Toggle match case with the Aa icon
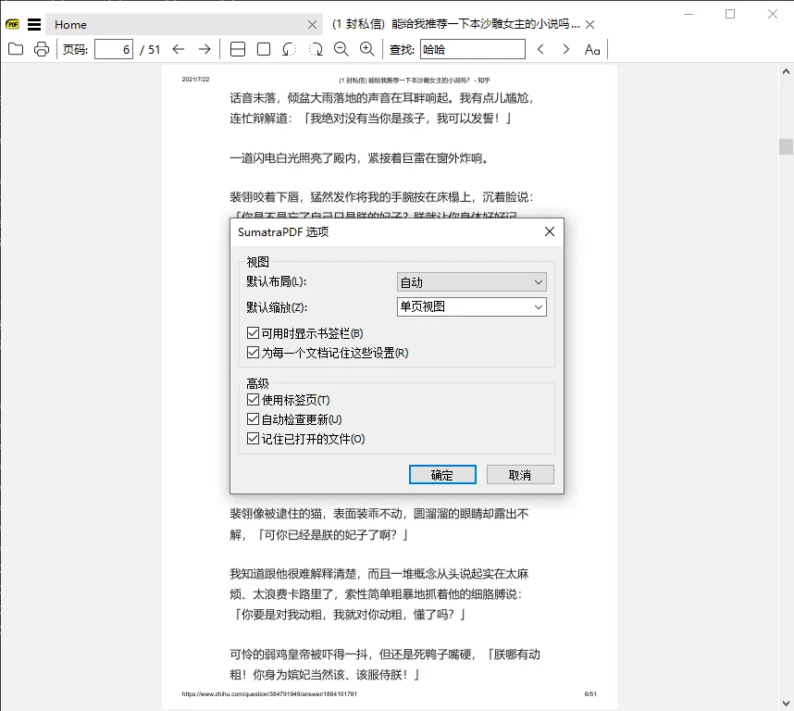 tap(592, 49)
